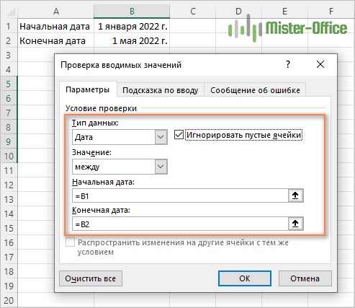The width and height of the screenshot is (355, 308).
Task: Confirm with the OK button
Action: 245,278
